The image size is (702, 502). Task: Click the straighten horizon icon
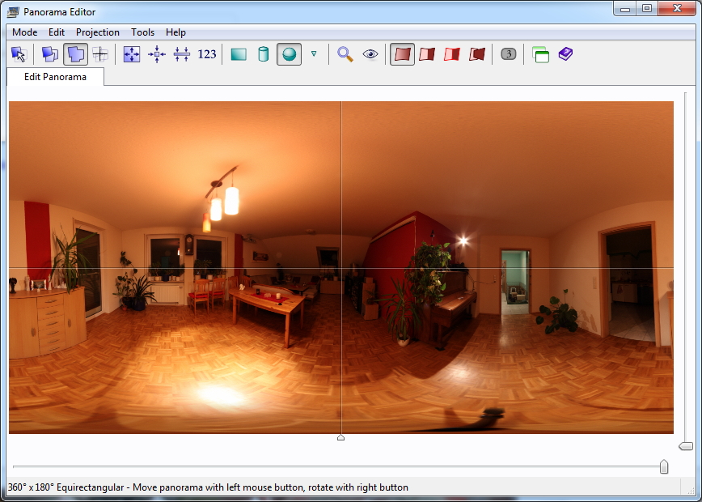[182, 54]
